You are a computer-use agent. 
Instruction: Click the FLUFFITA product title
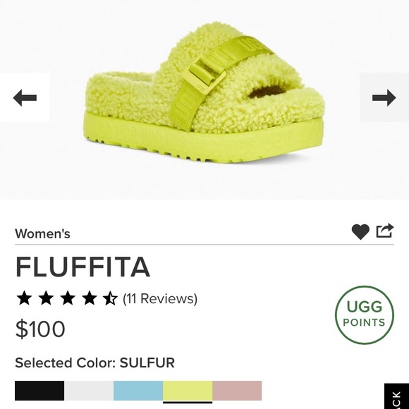[83, 267]
